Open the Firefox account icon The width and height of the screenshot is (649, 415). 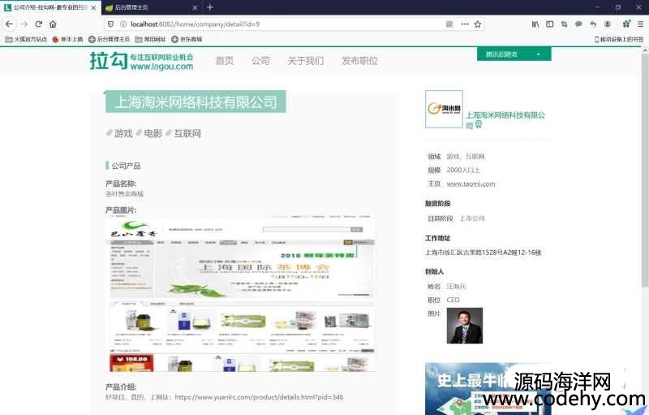tap(608, 24)
